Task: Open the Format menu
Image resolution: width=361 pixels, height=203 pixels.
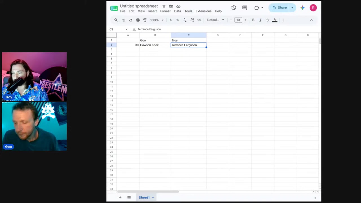Action: tap(165, 11)
